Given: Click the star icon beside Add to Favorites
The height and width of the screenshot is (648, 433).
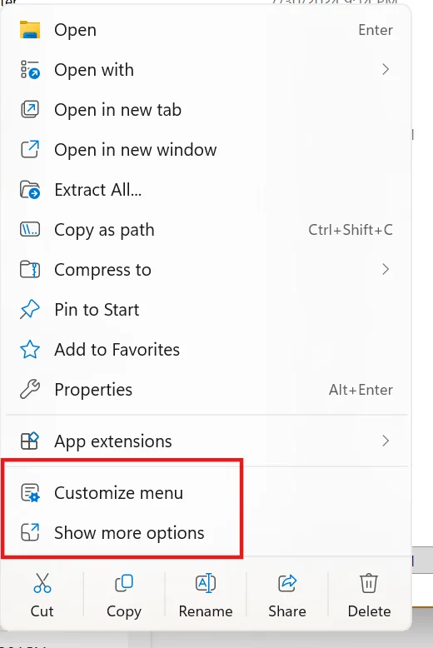Looking at the screenshot, I should [x=30, y=350].
